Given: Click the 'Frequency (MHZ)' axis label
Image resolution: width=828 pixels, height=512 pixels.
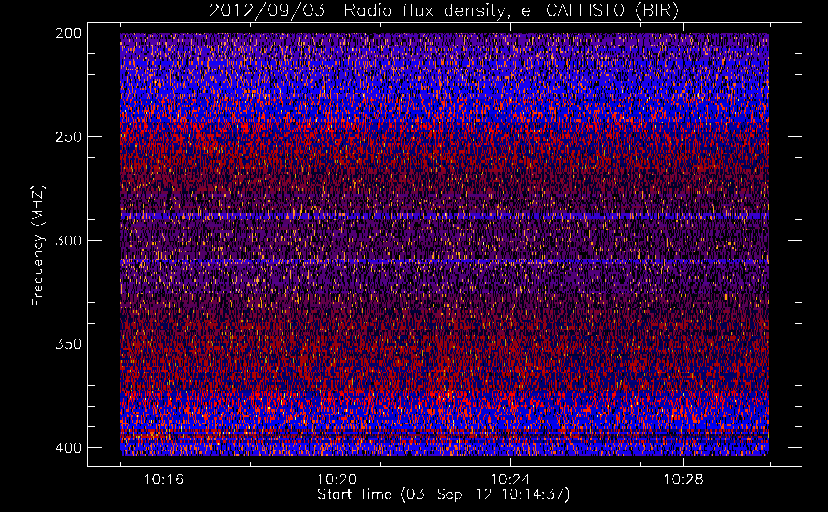Looking at the screenshot, I should point(38,246).
